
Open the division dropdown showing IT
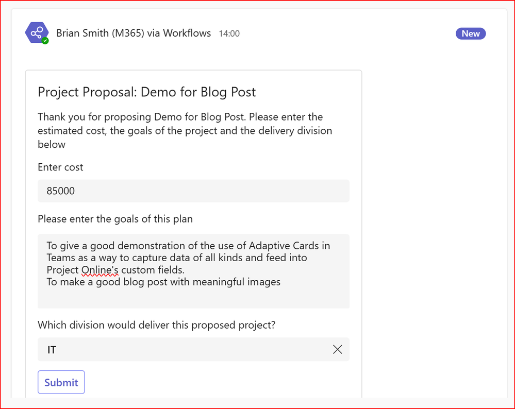coord(193,349)
